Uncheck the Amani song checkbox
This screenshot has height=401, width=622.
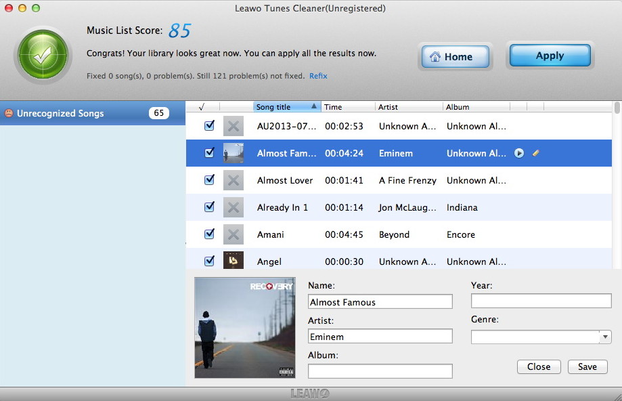click(209, 234)
